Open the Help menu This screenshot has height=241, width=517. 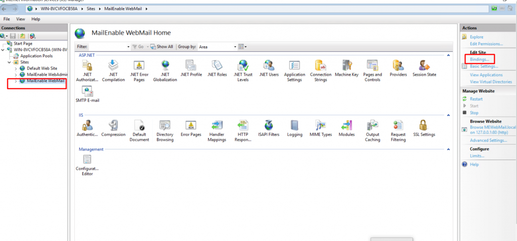point(36,20)
